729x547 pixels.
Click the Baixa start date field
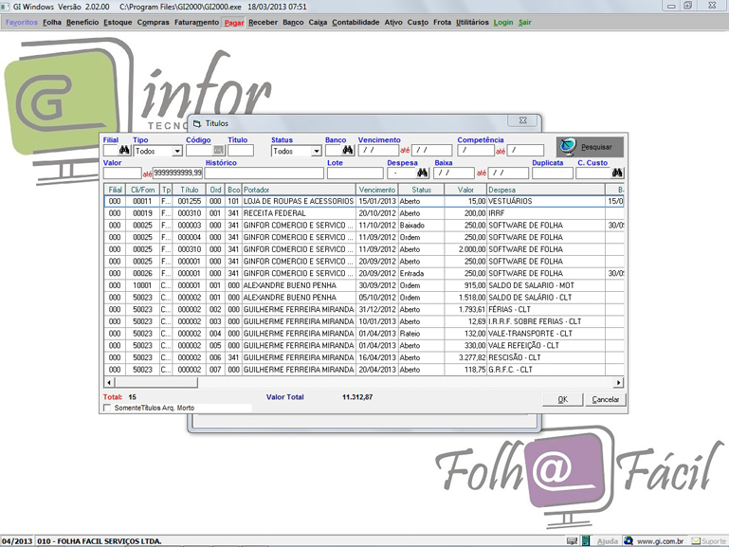(454, 173)
